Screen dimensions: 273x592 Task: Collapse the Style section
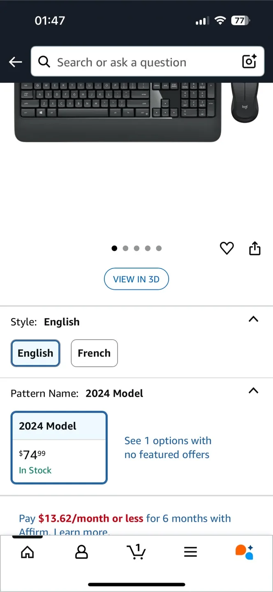[254, 319]
